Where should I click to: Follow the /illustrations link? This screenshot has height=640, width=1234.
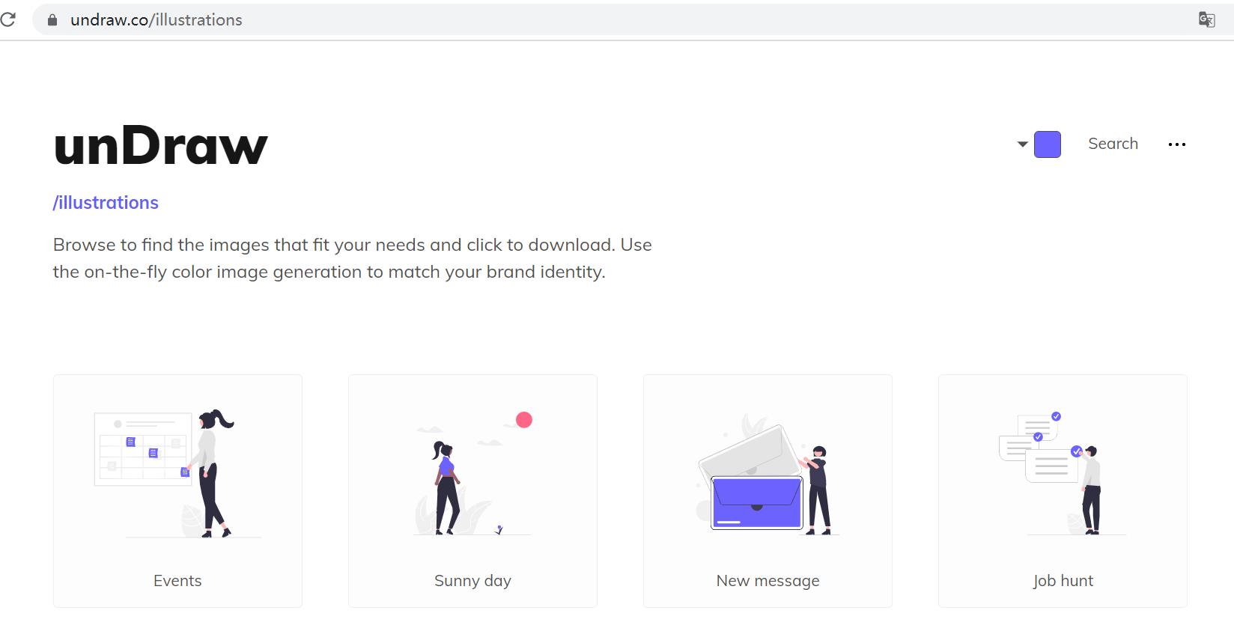pos(106,203)
